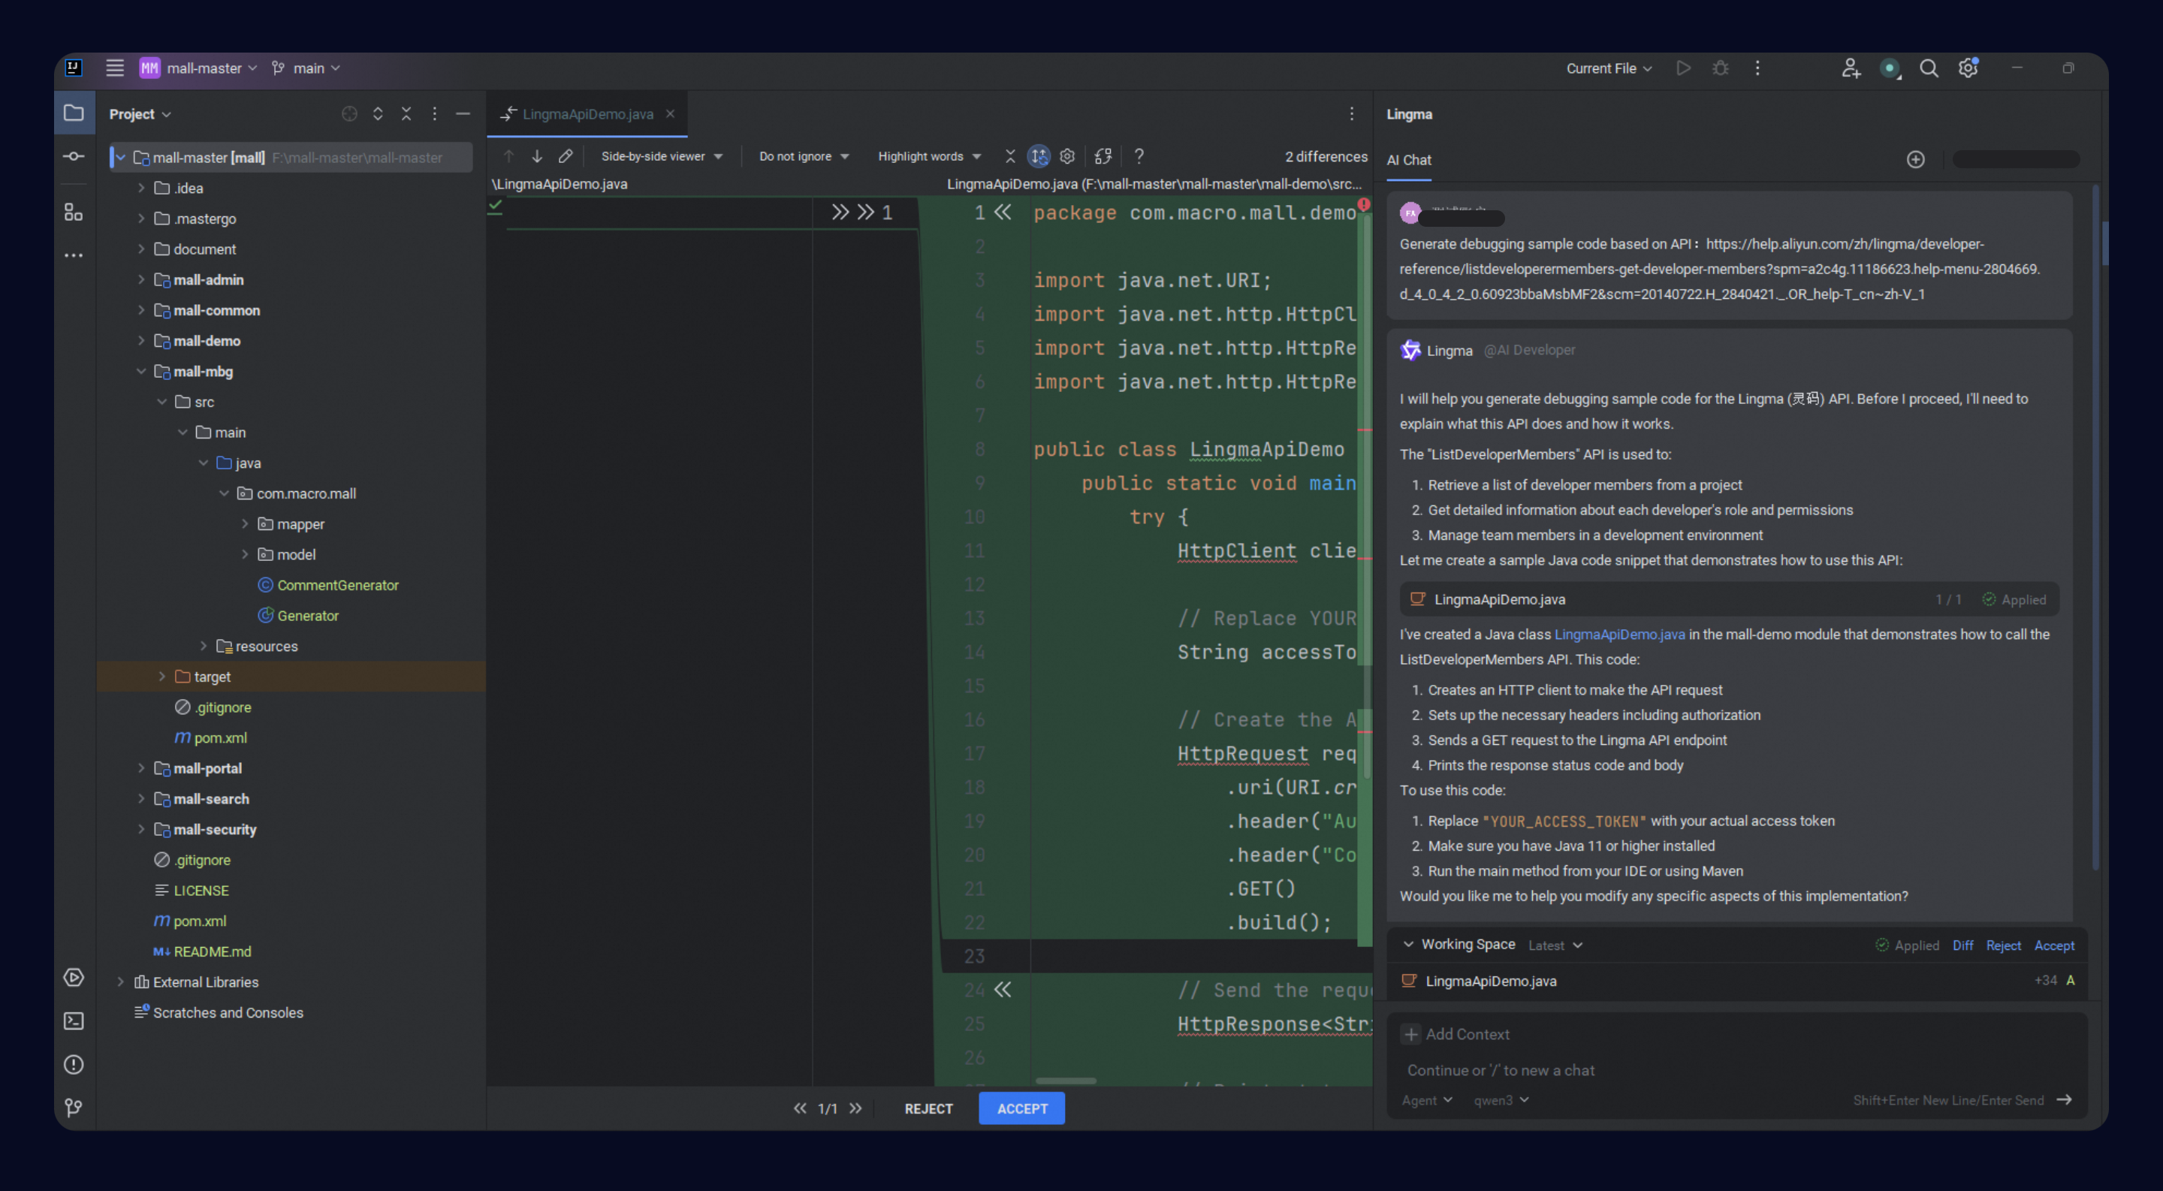Click the Git tool window icon

[74, 1108]
